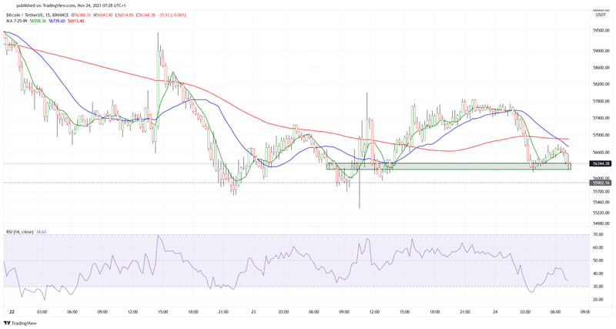Screen dimensions: 616x329
Task: Click the 56600.00 price axis label
Action: coord(602,152)
